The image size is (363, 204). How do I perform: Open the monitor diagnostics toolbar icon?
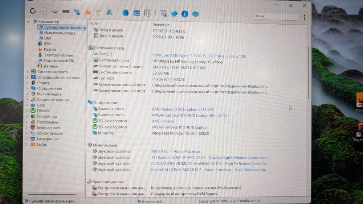click(x=77, y=12)
